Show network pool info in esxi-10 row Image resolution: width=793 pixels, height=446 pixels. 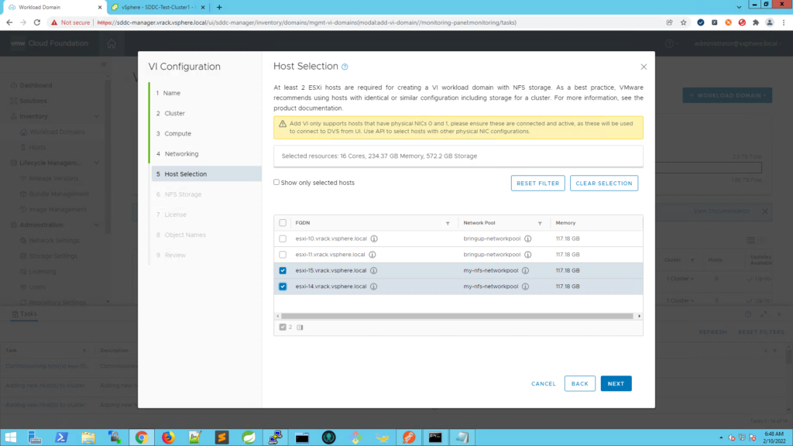click(528, 238)
